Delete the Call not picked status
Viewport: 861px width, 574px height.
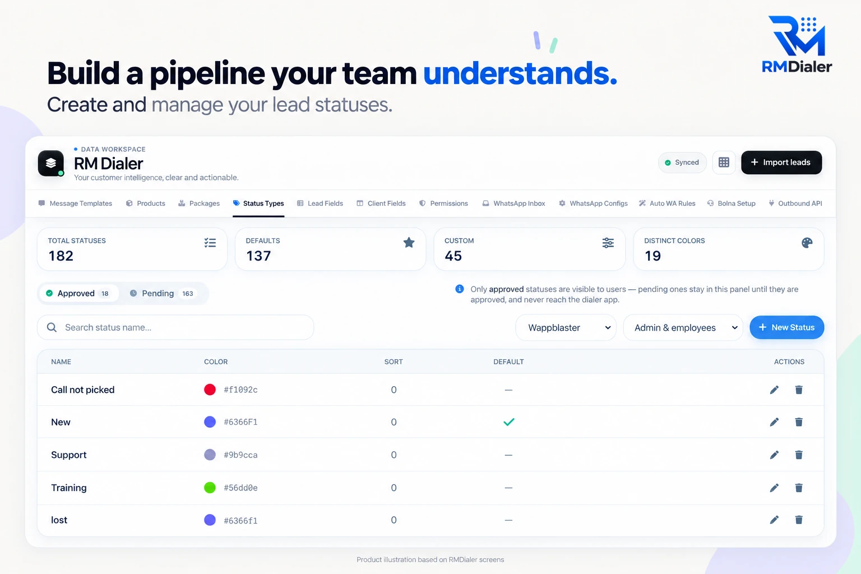[x=799, y=390]
